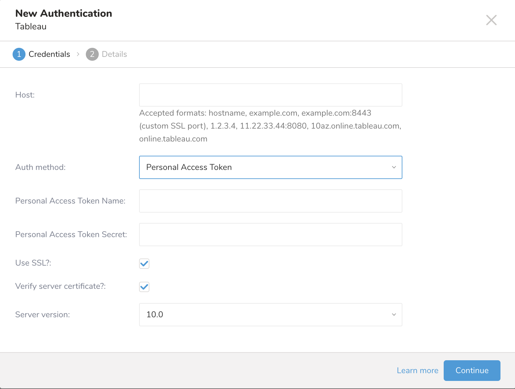
Task: Click the chevron between the steps
Action: 78,54
